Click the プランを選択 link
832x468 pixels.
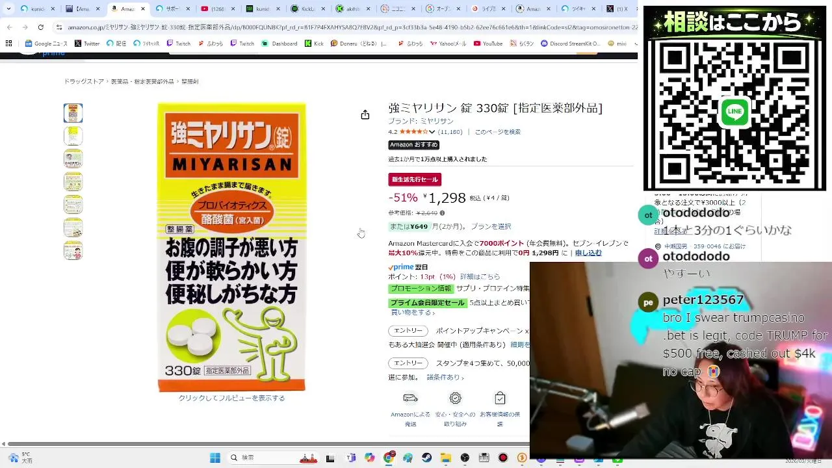pos(491,226)
